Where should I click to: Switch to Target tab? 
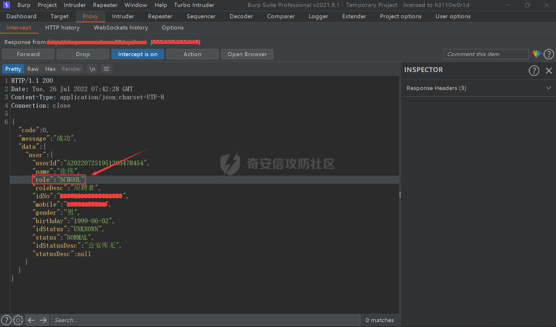pyautogui.click(x=59, y=16)
